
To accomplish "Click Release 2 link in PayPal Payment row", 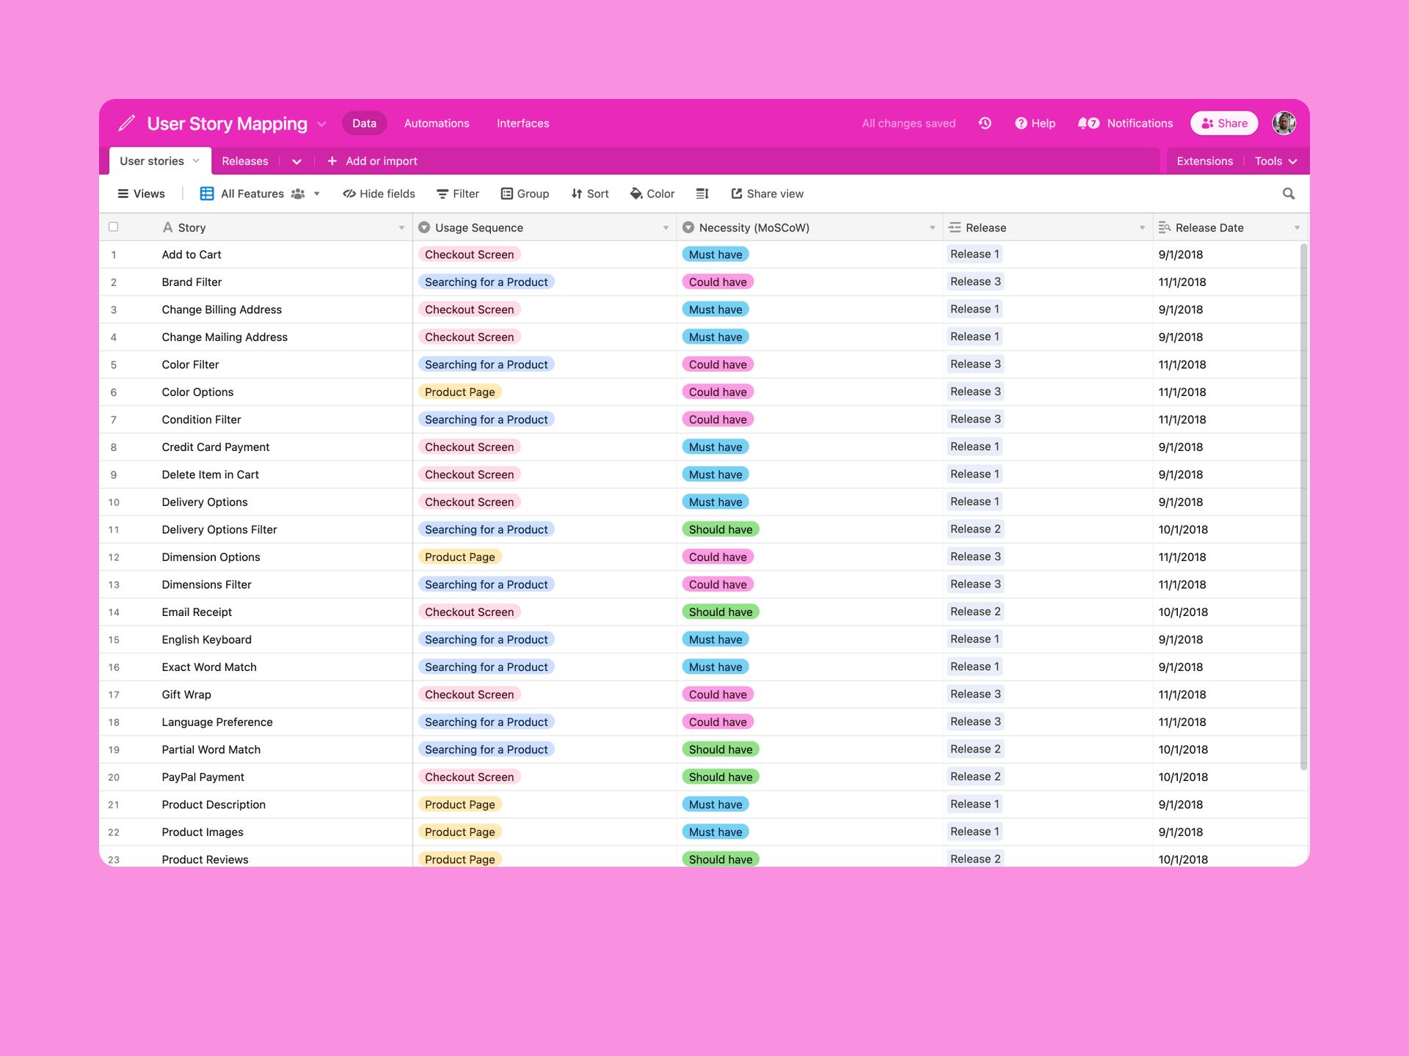I will 975,777.
